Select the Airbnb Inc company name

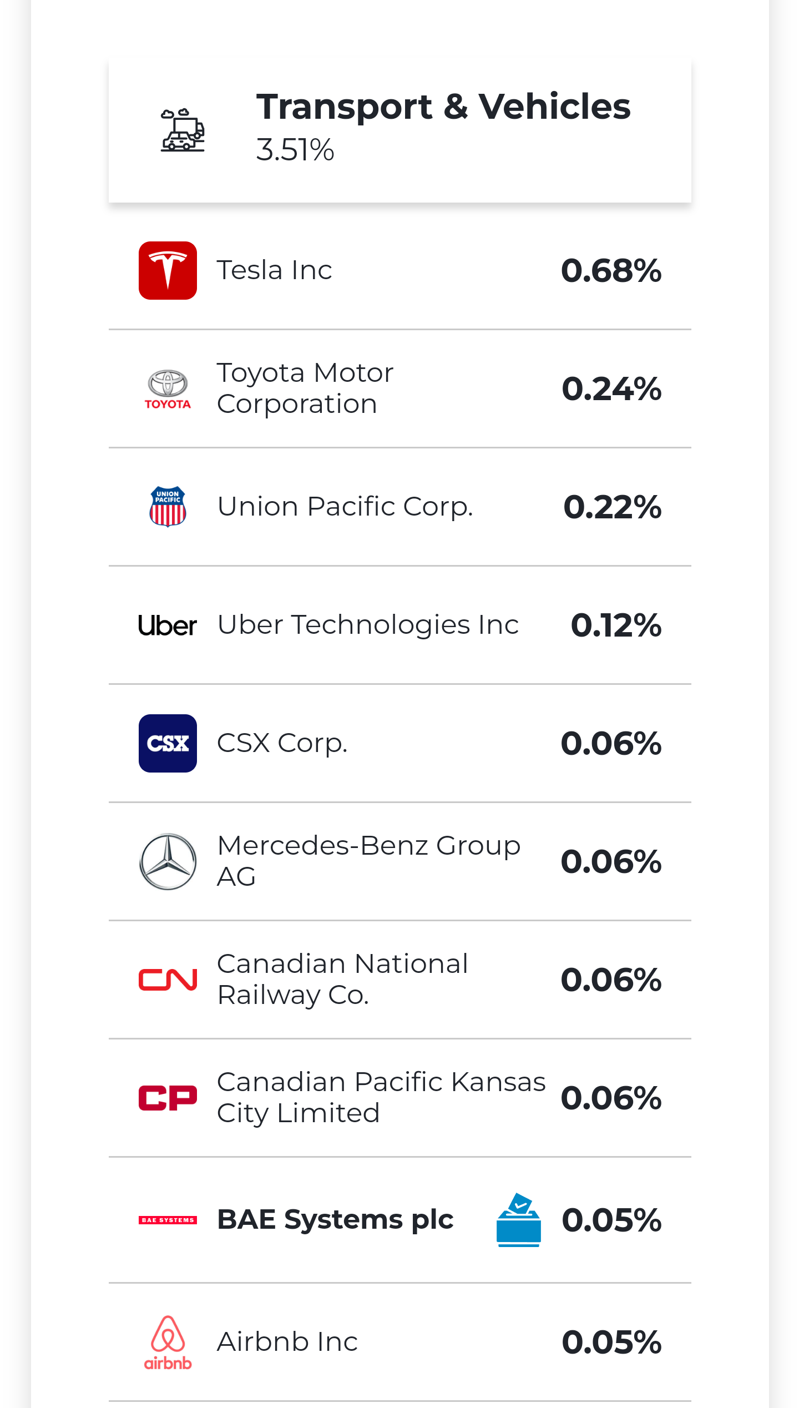click(287, 1342)
